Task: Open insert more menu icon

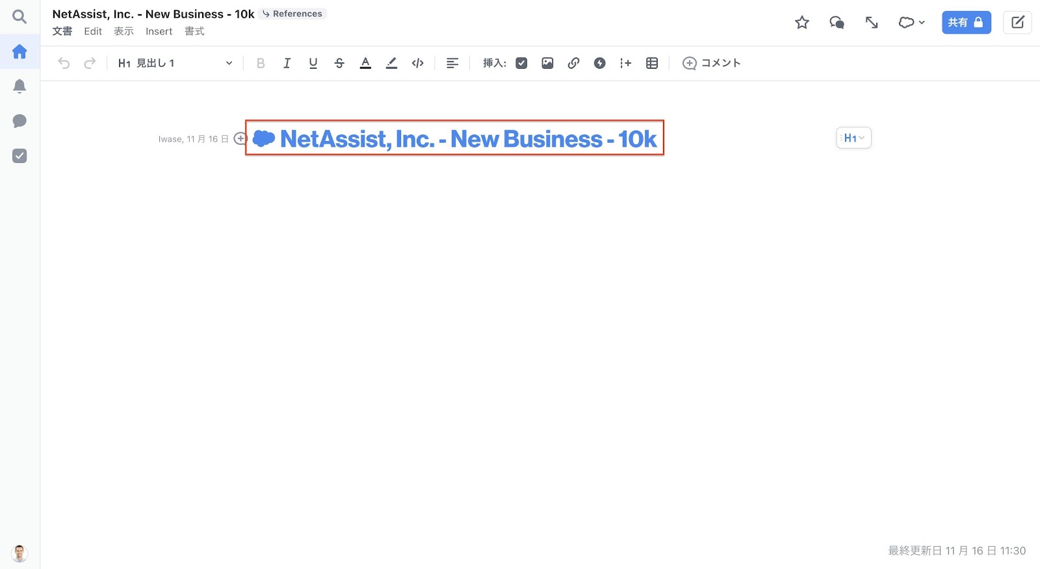Action: click(626, 63)
